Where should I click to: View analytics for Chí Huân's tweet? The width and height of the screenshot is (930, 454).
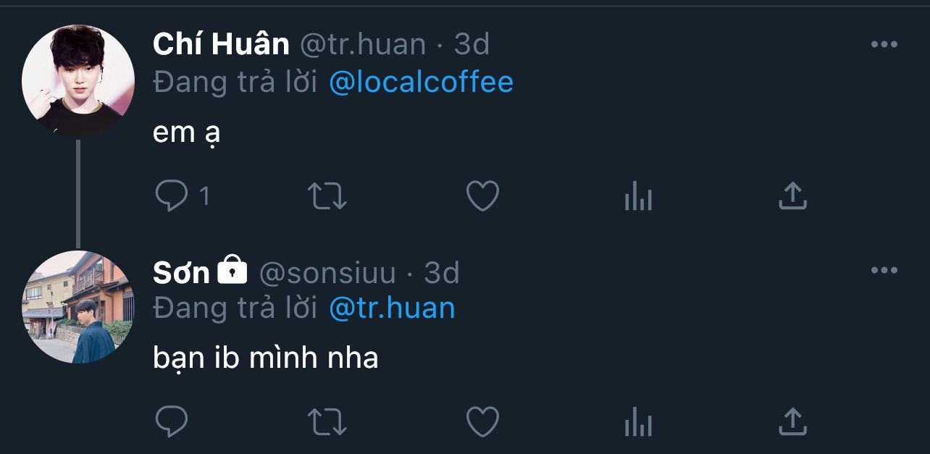[x=638, y=196]
